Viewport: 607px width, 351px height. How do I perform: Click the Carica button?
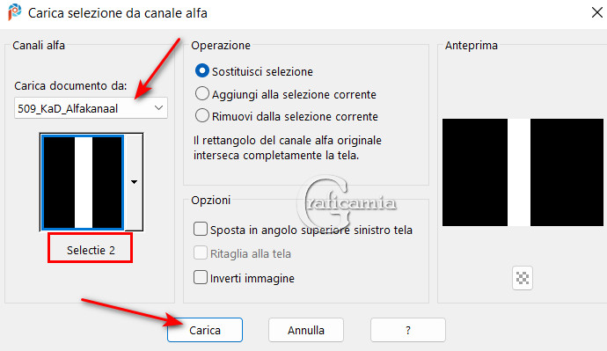[x=205, y=330]
